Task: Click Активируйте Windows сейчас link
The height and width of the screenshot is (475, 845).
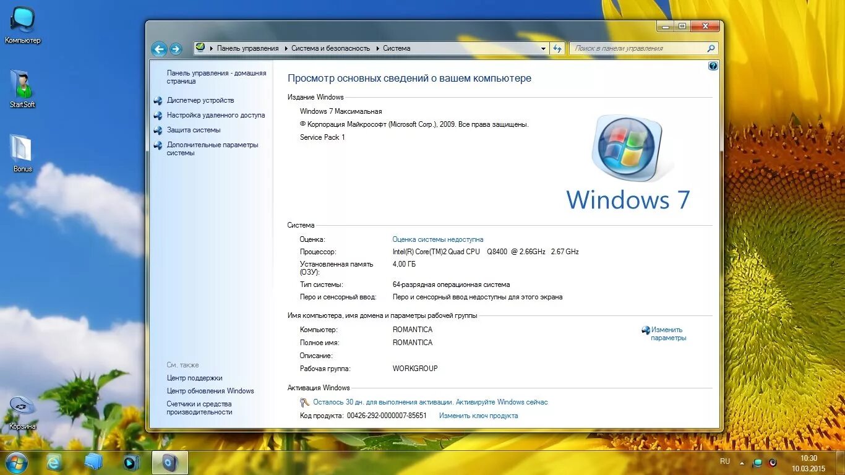Action: click(x=502, y=402)
